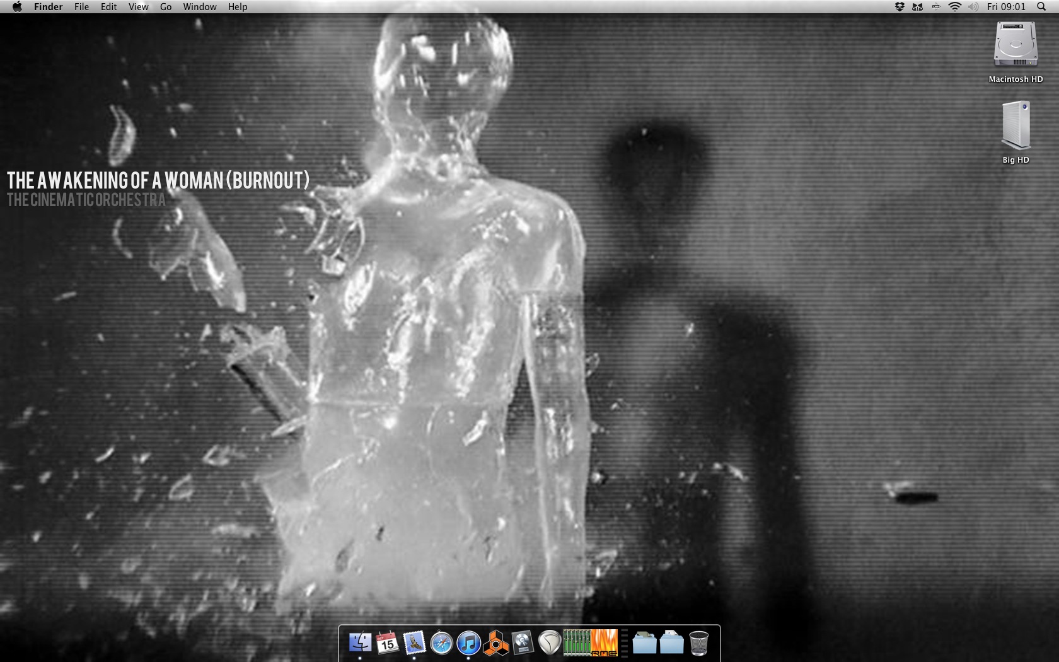Open the Help menu
The height and width of the screenshot is (662, 1059).
coord(238,7)
